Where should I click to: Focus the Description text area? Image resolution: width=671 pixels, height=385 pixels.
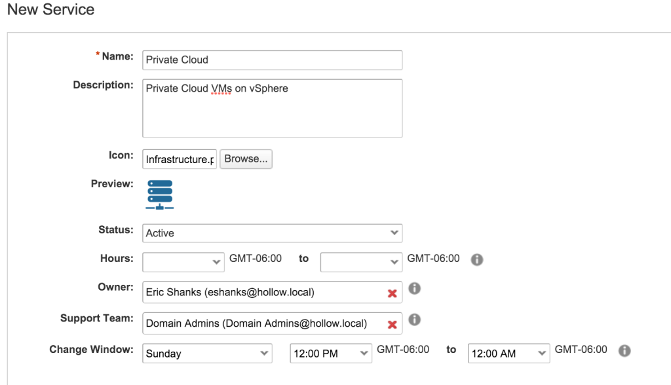[272, 109]
